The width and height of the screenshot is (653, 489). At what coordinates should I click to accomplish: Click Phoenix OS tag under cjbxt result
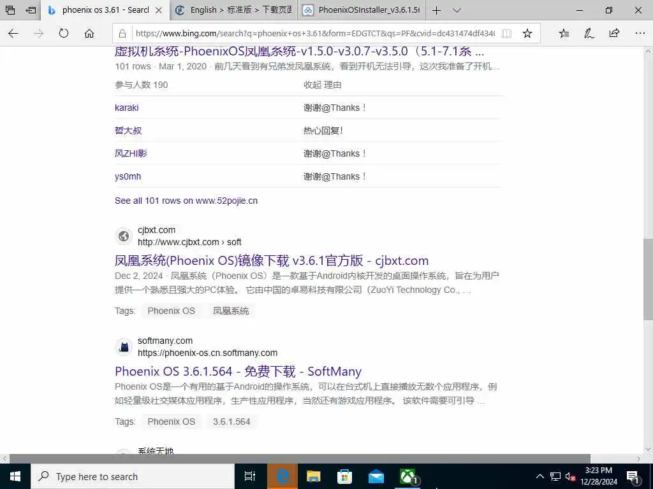click(171, 311)
